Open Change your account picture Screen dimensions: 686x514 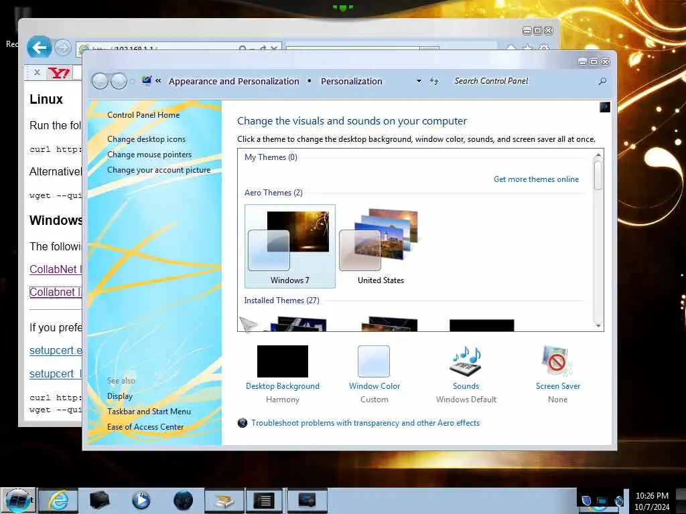[x=159, y=170]
